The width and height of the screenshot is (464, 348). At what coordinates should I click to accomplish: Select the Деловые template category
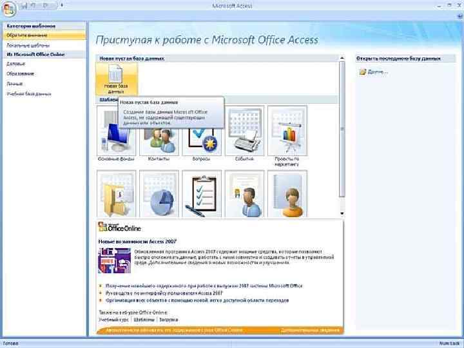pos(16,64)
